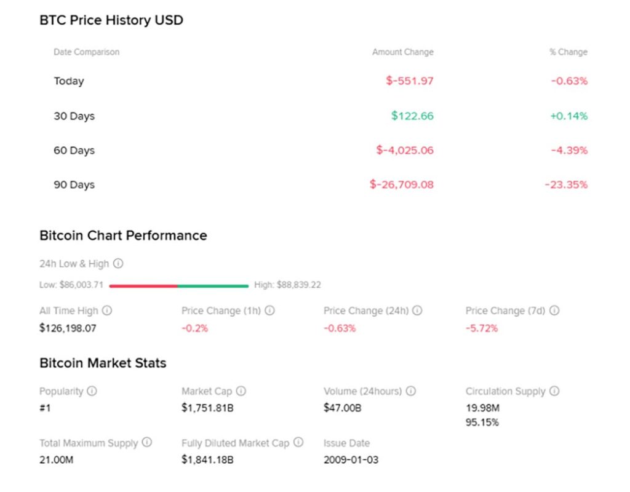This screenshot has width=630, height=492.
Task: Click the Price Change (7d) info icon
Action: [554, 311]
